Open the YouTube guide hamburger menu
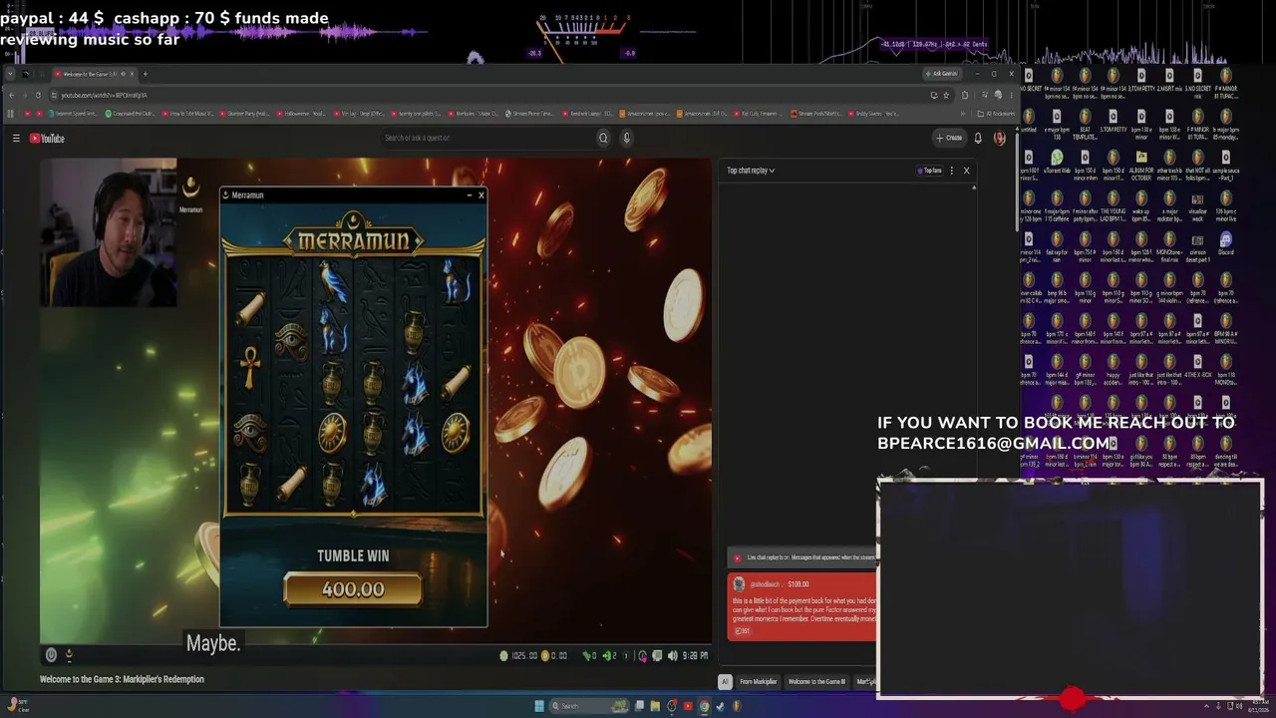Viewport: 1276px width, 718px height. (x=16, y=139)
